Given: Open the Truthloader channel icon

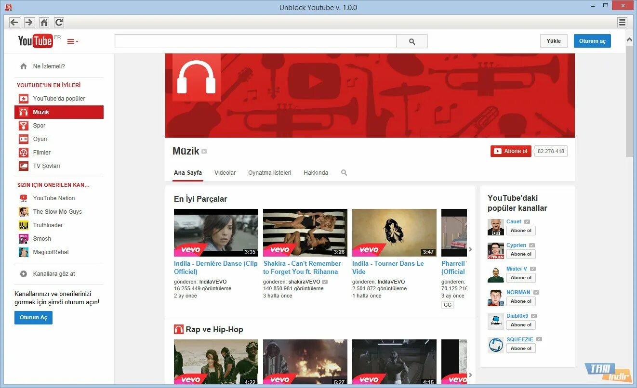Looking at the screenshot, I should point(24,225).
